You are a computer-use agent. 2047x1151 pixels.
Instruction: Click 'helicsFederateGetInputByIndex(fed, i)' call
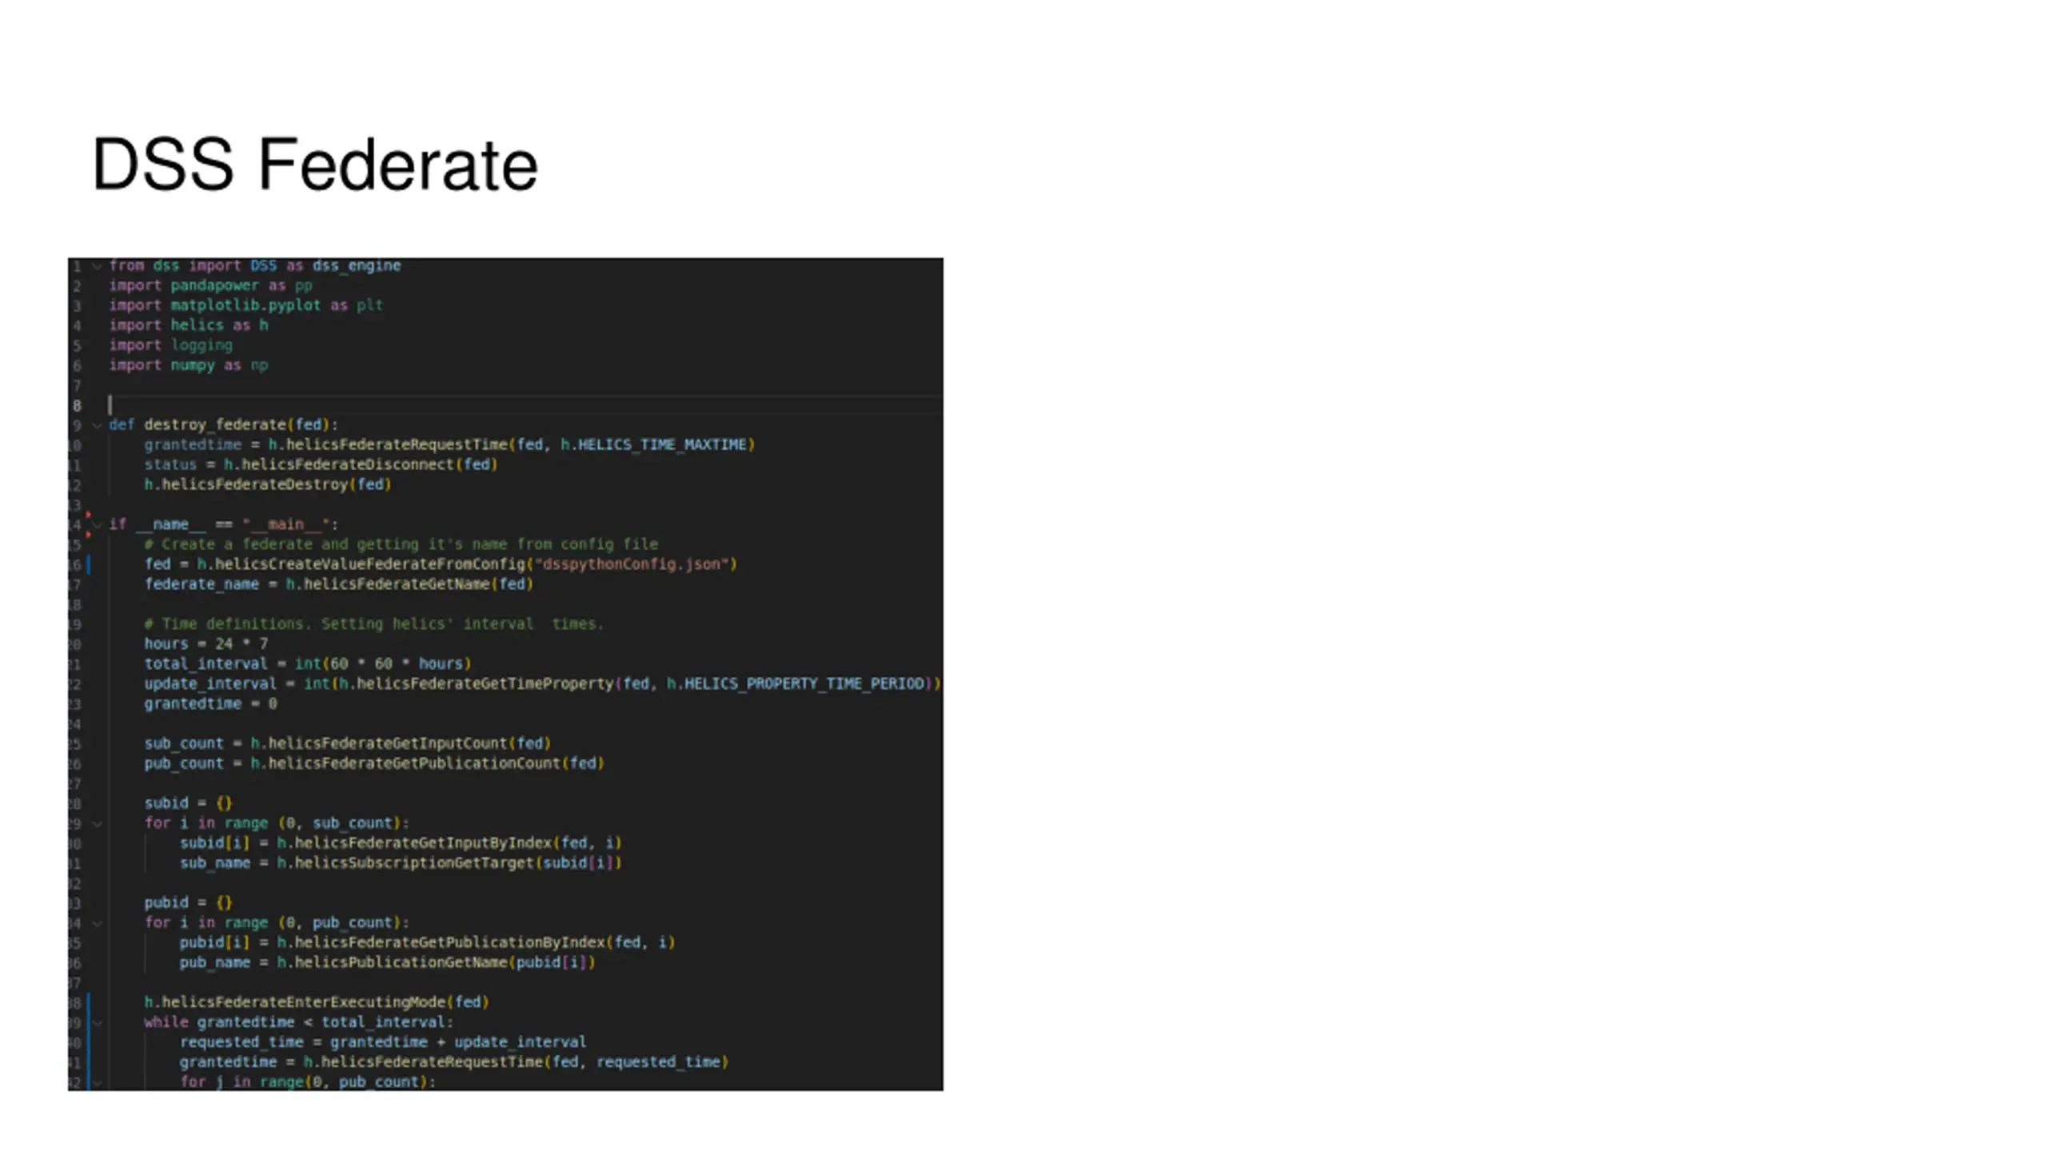point(457,843)
